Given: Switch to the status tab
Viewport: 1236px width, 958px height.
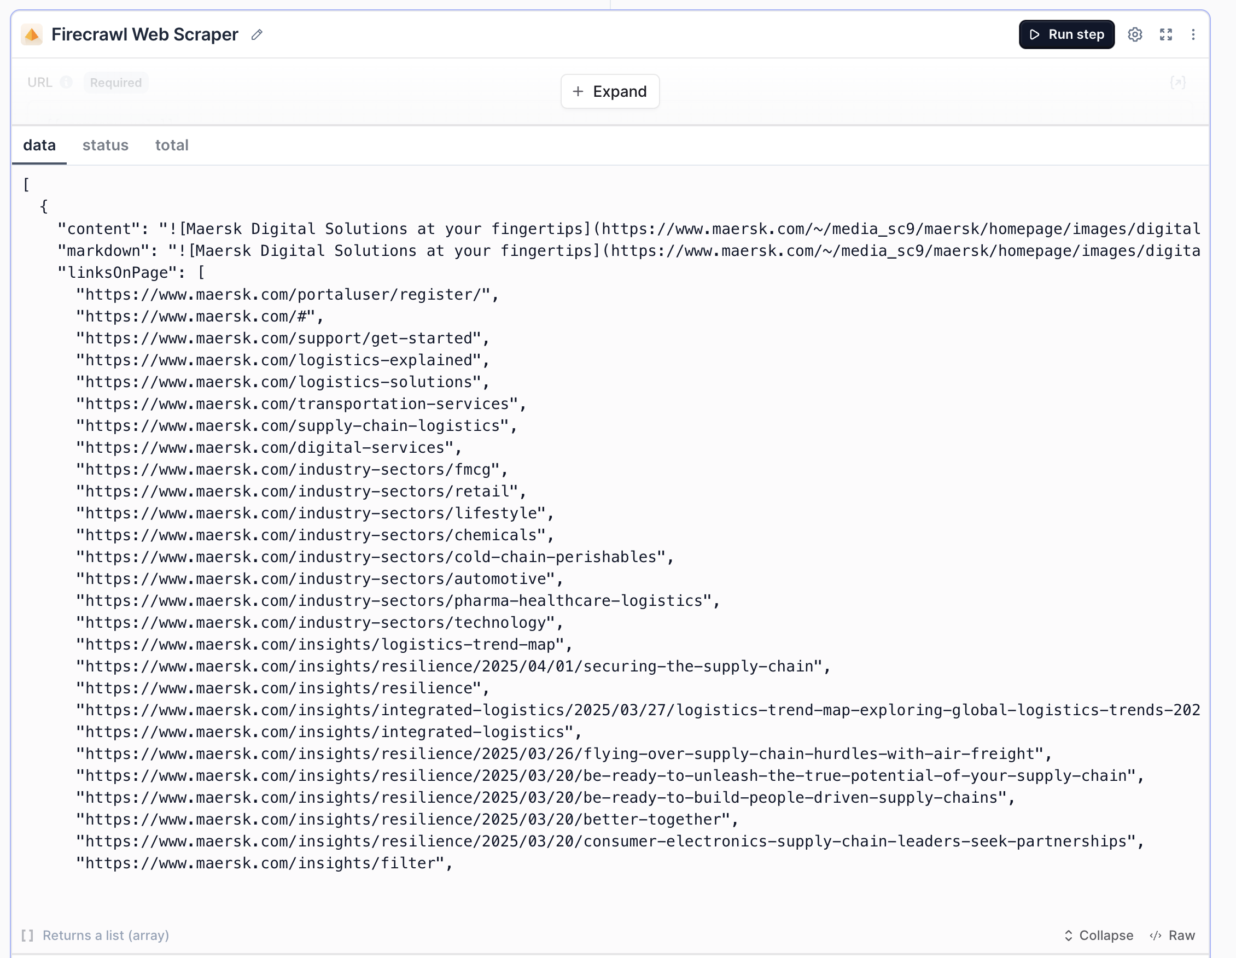Looking at the screenshot, I should [105, 145].
